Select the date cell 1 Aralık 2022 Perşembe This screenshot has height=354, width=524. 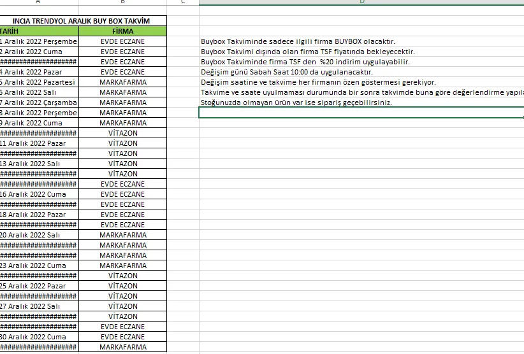[39, 41]
